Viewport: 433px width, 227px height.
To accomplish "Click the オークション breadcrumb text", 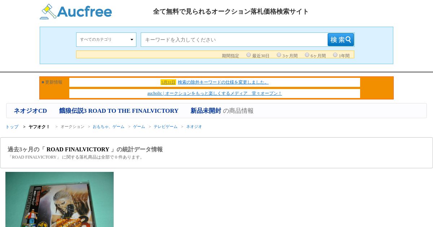I will coord(72,127).
